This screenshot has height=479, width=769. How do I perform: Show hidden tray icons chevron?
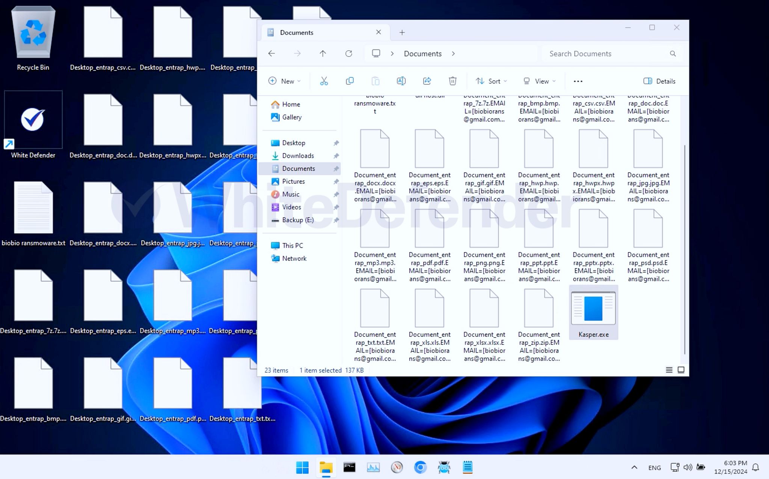tap(634, 467)
